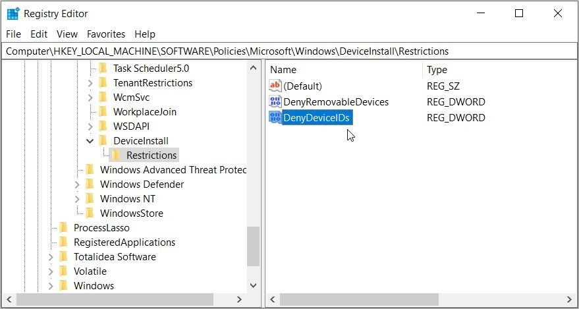Click values pane scroll right arrow

tap(569, 299)
